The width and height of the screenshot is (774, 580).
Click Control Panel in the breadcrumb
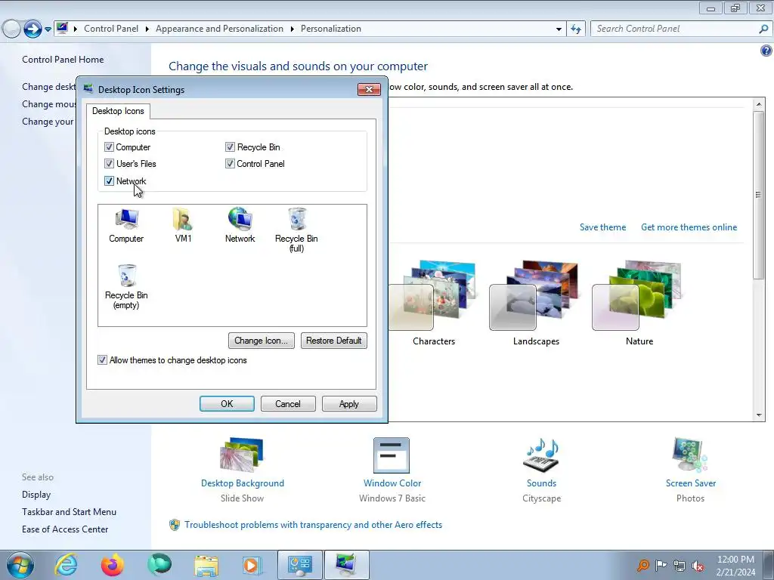(x=111, y=29)
